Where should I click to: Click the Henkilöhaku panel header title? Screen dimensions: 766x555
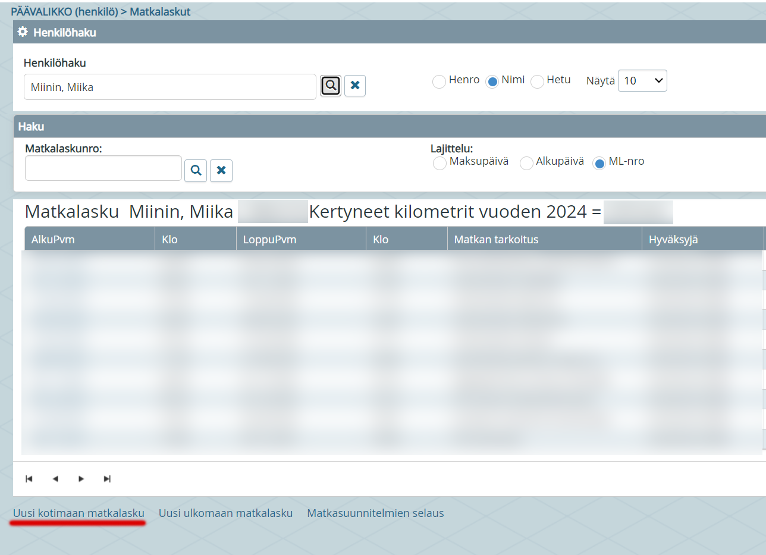[x=65, y=33]
